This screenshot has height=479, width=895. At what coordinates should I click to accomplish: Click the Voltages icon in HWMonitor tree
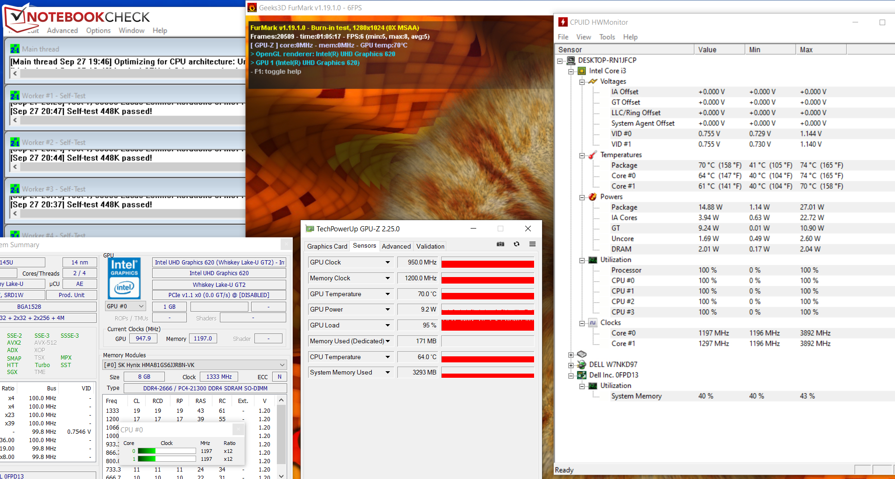coord(593,81)
